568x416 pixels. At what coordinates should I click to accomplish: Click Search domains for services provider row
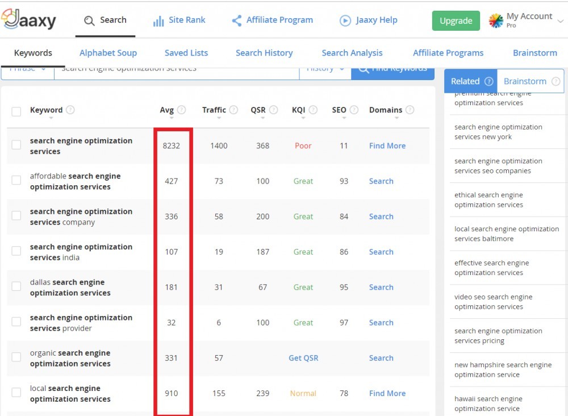381,322
